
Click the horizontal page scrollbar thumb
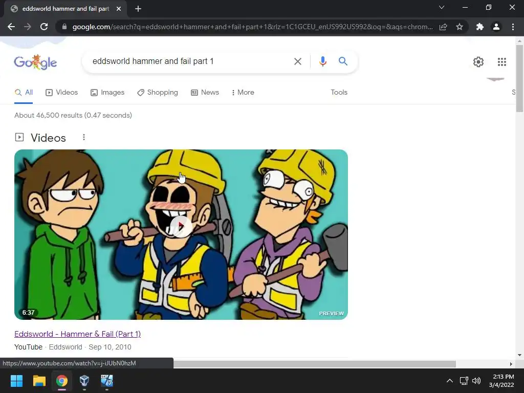pos(315,364)
